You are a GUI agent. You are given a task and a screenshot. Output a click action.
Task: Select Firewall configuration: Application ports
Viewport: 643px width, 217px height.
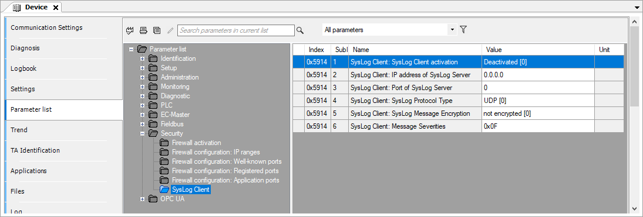[225, 180]
